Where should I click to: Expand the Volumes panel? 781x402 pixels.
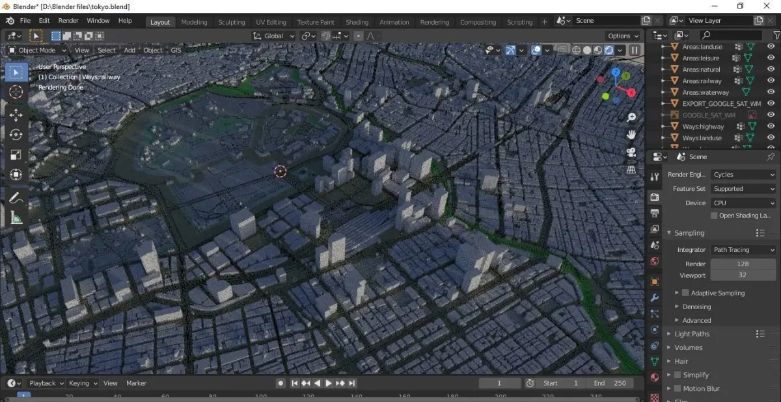click(688, 347)
